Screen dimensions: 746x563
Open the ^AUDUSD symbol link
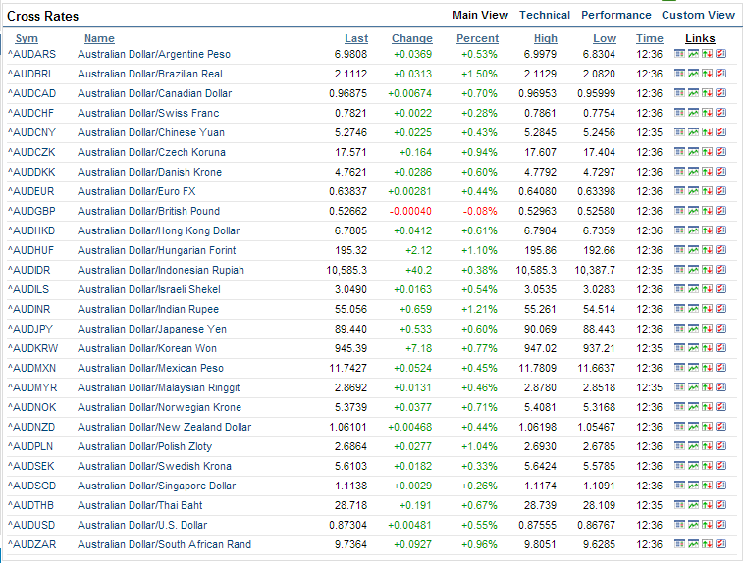(32, 525)
